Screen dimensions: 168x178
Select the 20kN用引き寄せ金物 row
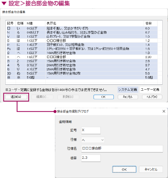tap(82, 65)
